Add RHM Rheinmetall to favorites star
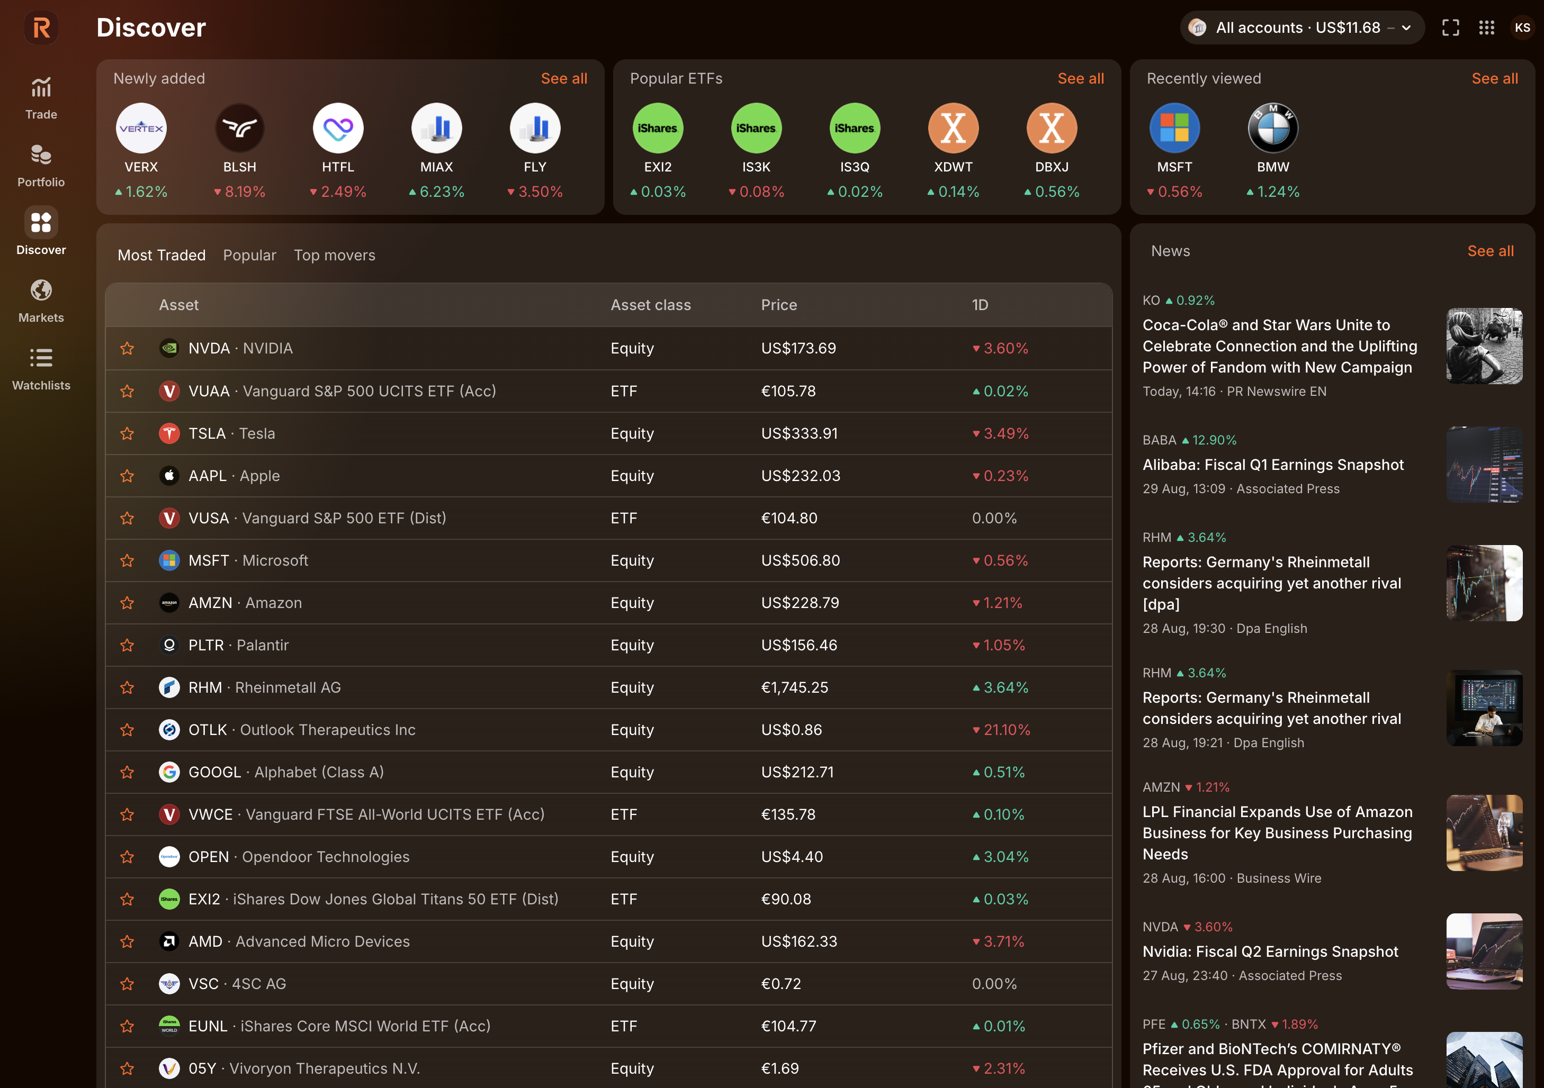 [x=127, y=687]
